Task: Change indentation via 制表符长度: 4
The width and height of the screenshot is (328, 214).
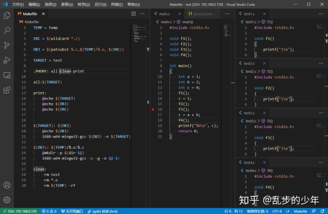Action: (x=257, y=211)
